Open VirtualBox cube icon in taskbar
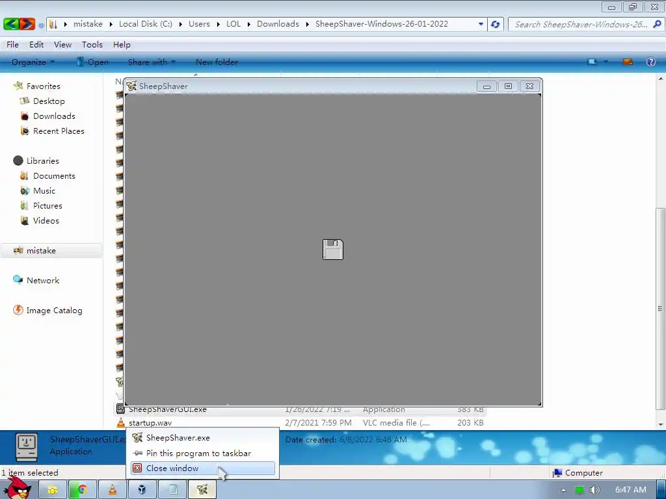This screenshot has width=666, height=499. 142,490
